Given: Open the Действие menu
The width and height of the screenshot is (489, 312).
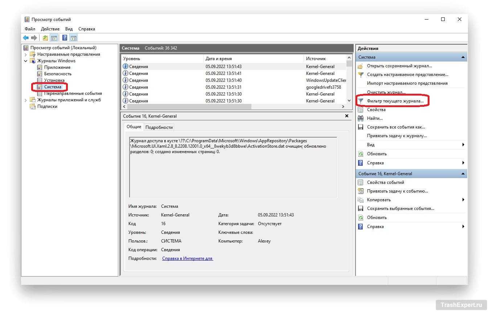Looking at the screenshot, I should click(x=50, y=29).
